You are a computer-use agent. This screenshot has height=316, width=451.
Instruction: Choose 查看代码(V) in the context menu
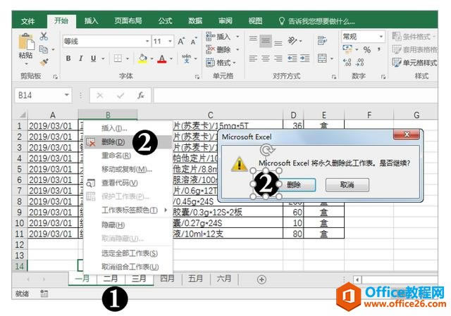click(128, 183)
